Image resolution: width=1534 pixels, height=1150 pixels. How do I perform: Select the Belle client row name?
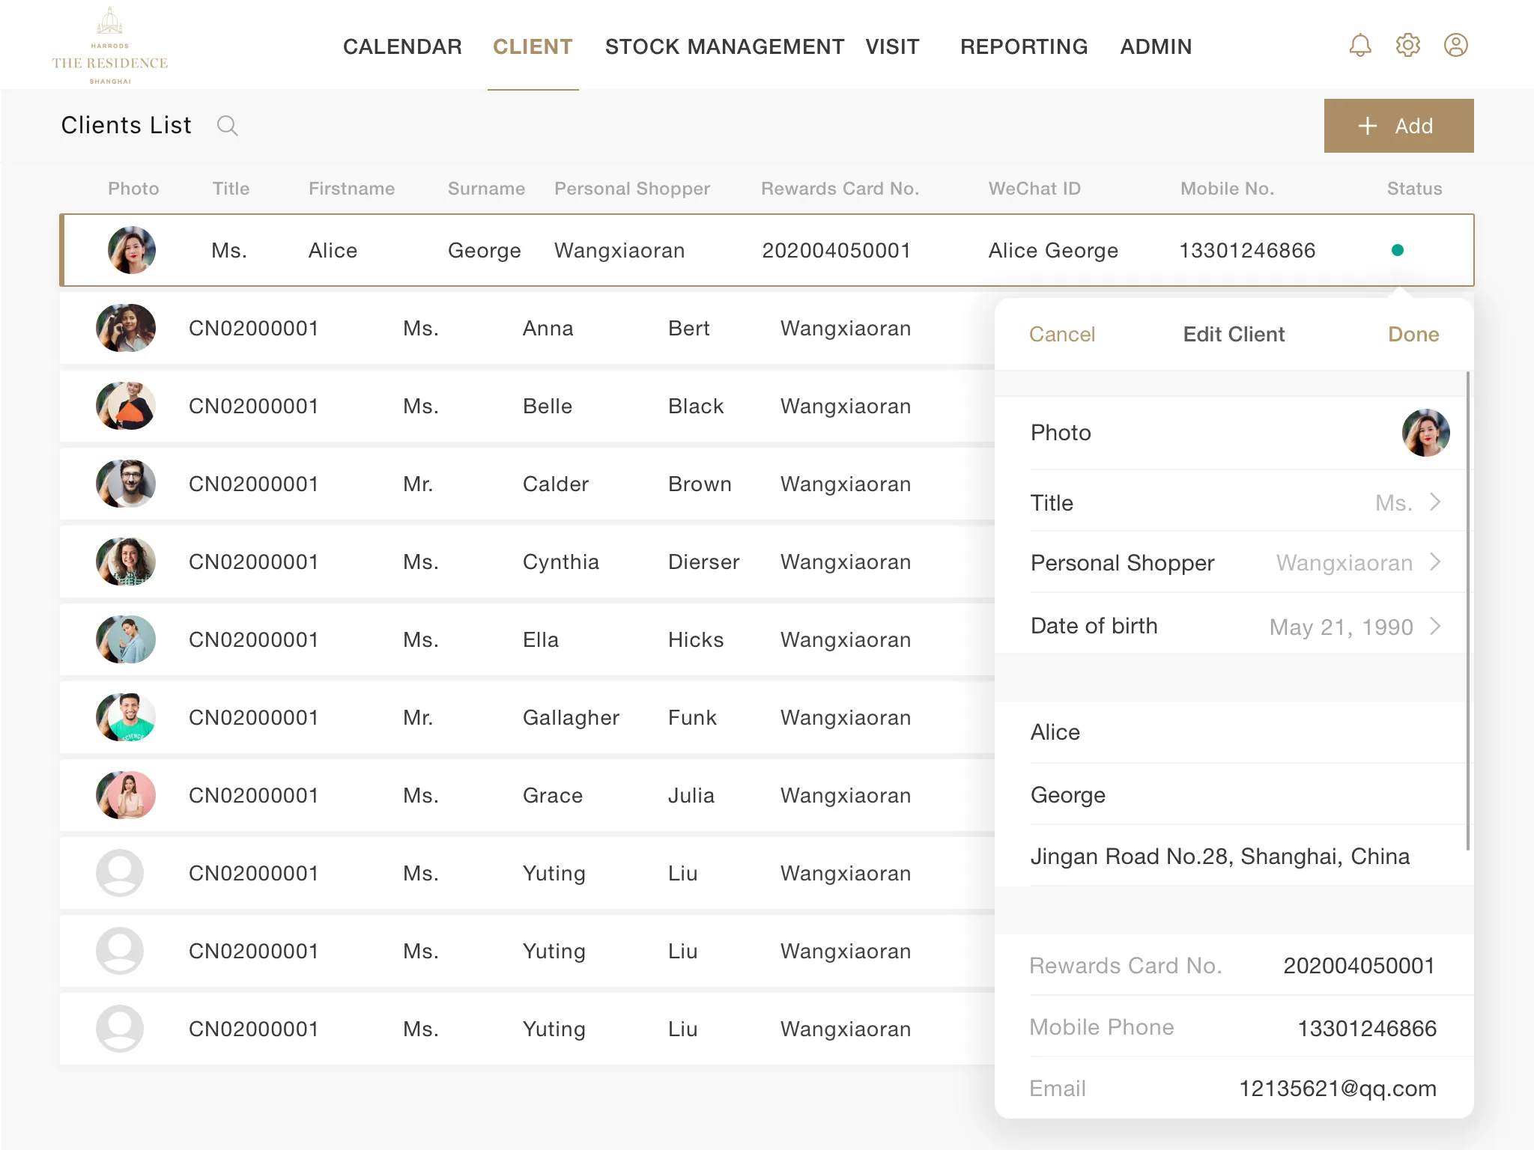coord(548,406)
